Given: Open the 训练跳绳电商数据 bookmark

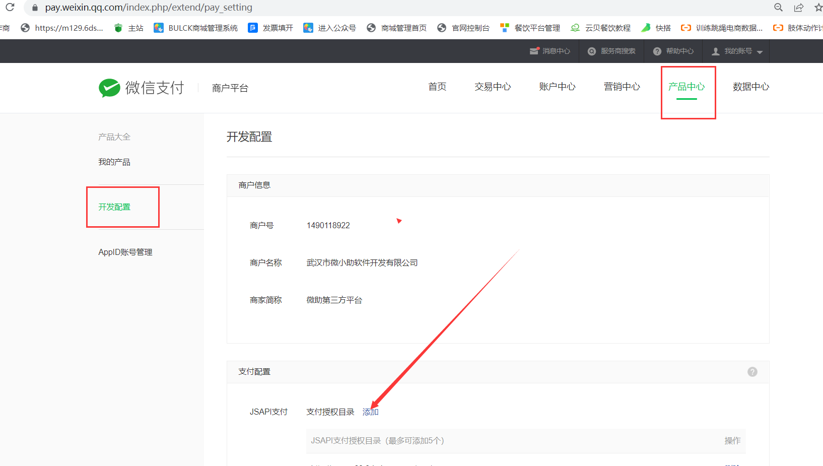Looking at the screenshot, I should tap(722, 28).
